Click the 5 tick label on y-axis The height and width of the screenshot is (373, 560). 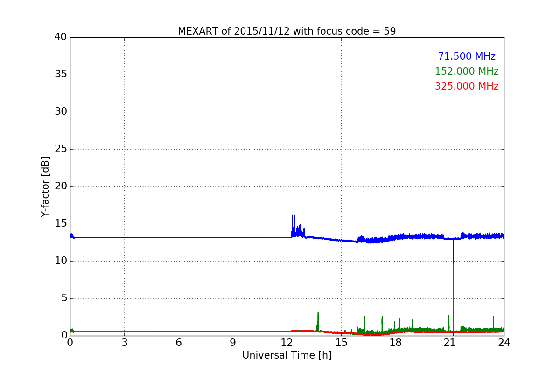[x=63, y=298]
